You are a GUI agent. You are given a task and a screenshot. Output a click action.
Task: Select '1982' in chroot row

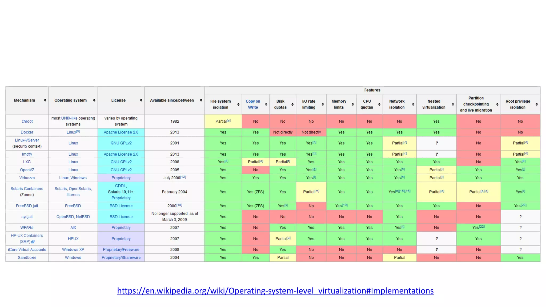pos(175,121)
